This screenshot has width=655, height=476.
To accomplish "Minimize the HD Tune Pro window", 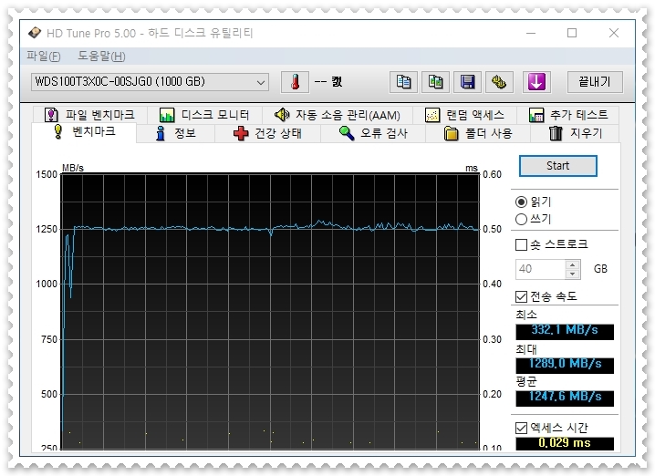I will click(x=531, y=33).
